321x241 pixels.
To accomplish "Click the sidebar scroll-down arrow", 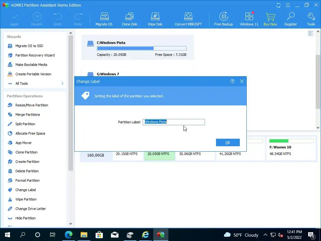I will (x=71, y=224).
